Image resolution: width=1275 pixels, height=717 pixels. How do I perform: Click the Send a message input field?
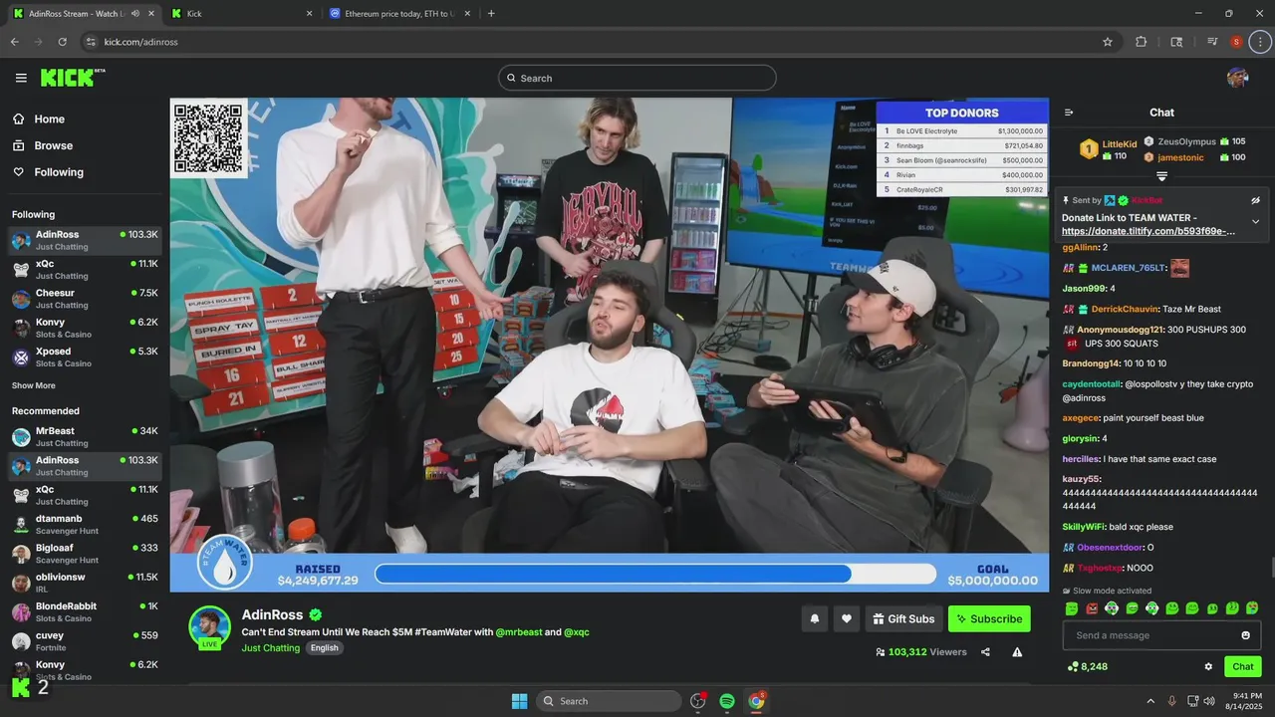pyautogui.click(x=1161, y=635)
